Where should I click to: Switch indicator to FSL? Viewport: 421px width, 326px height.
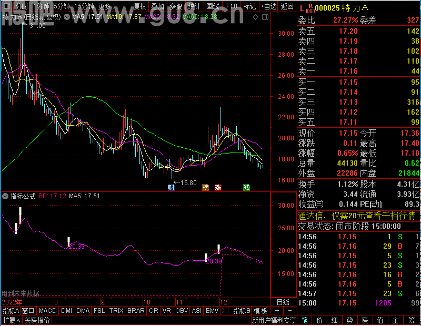click(x=99, y=311)
